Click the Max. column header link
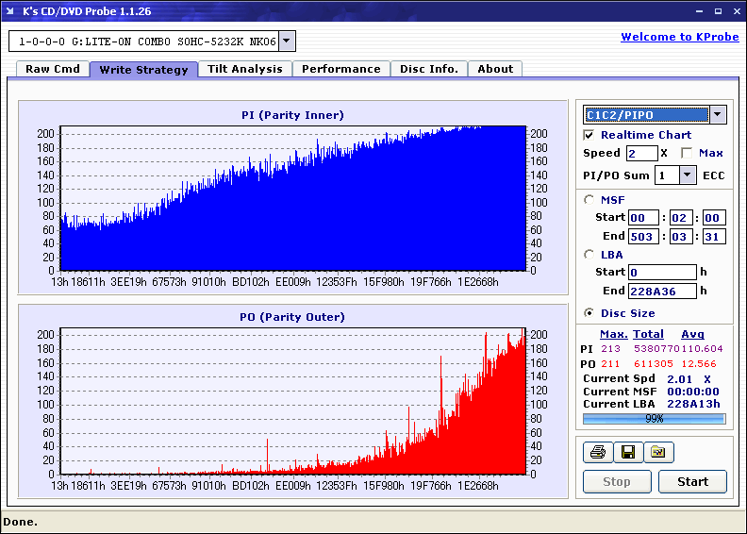The height and width of the screenshot is (534, 747). coord(614,334)
